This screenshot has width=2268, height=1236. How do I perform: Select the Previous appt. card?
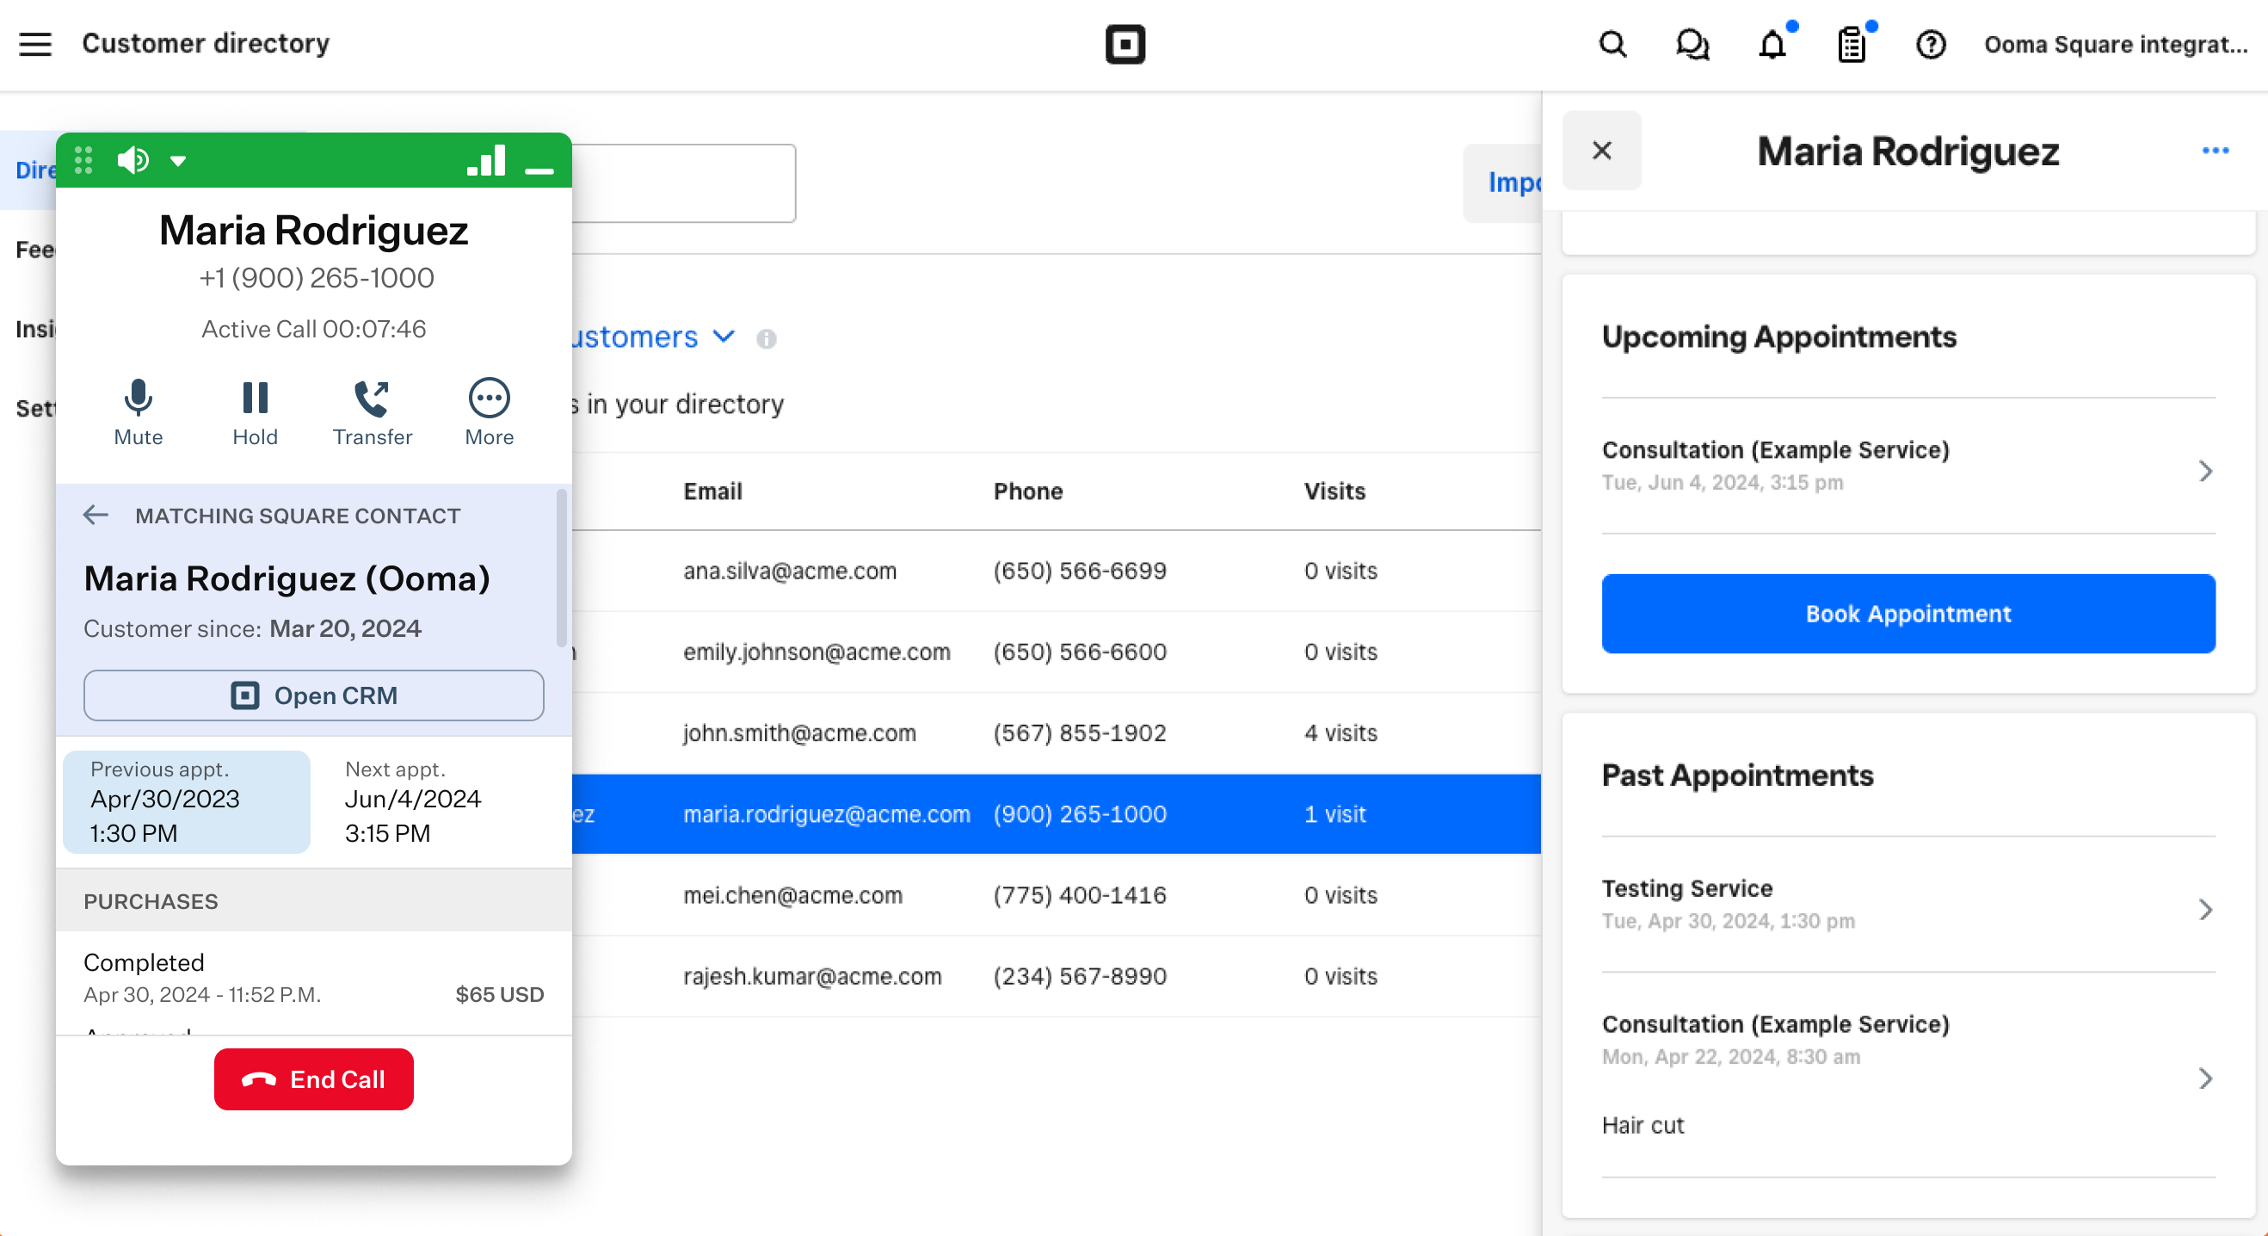tap(187, 800)
